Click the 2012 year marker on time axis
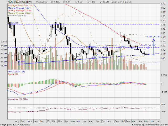This screenshot has width=168, height=126. pos(49,121)
